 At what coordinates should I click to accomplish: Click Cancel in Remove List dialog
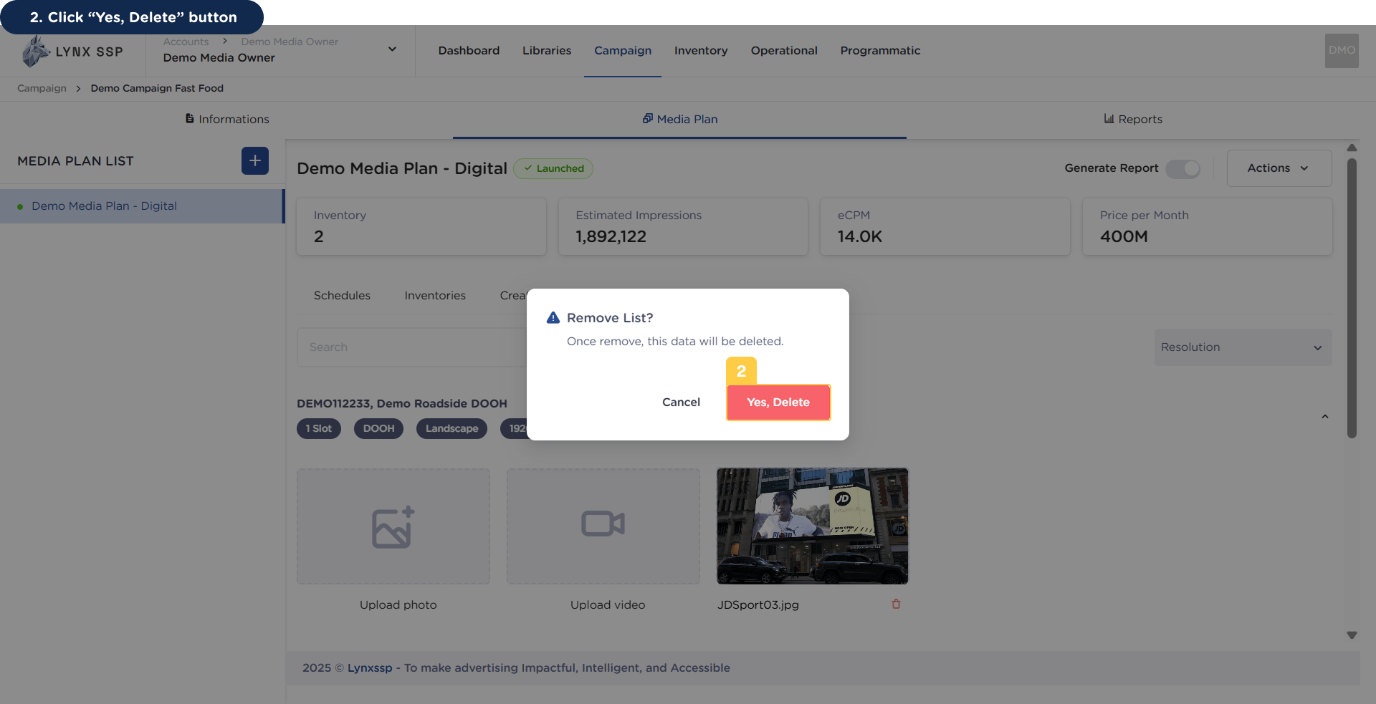coord(681,402)
